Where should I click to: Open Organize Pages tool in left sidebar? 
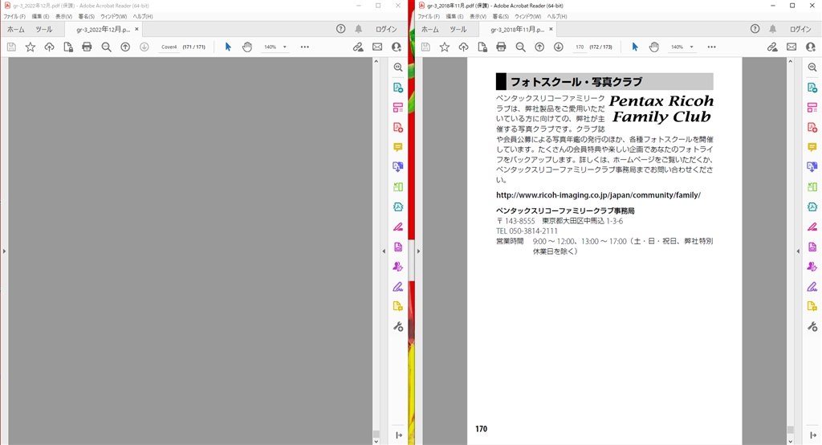click(x=398, y=187)
